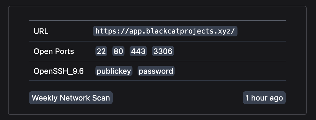316x120 pixels.
Task: Open the Weekly Network Scan tag
Action: (x=71, y=98)
